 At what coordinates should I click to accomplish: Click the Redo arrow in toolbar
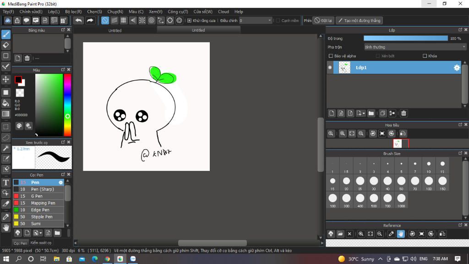90,20
